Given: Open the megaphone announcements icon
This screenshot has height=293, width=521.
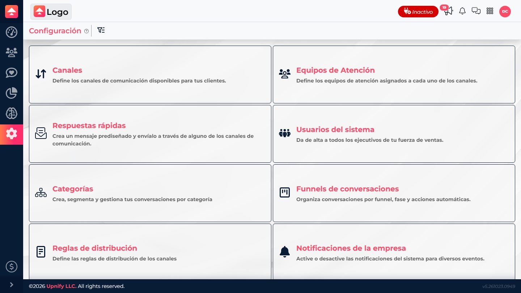Looking at the screenshot, I should 448,11.
